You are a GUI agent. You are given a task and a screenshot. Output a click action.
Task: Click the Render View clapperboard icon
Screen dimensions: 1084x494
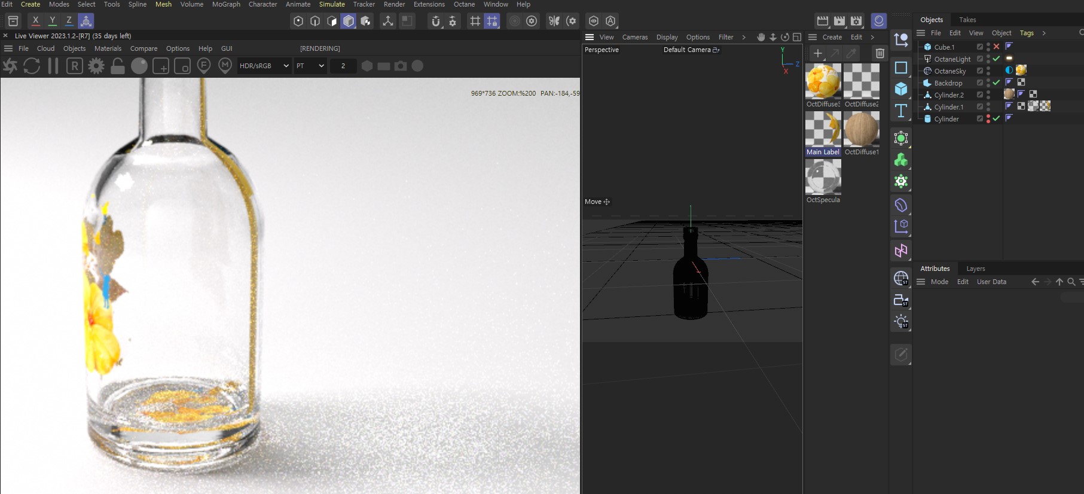coord(823,21)
